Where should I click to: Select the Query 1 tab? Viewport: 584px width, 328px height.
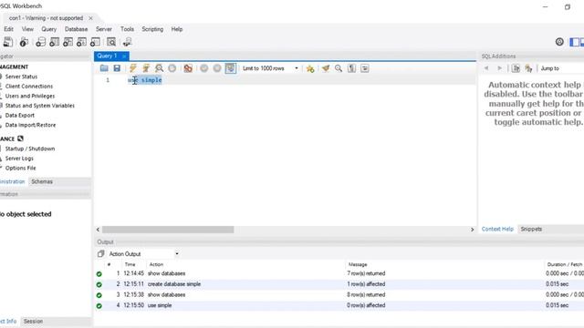coord(107,56)
